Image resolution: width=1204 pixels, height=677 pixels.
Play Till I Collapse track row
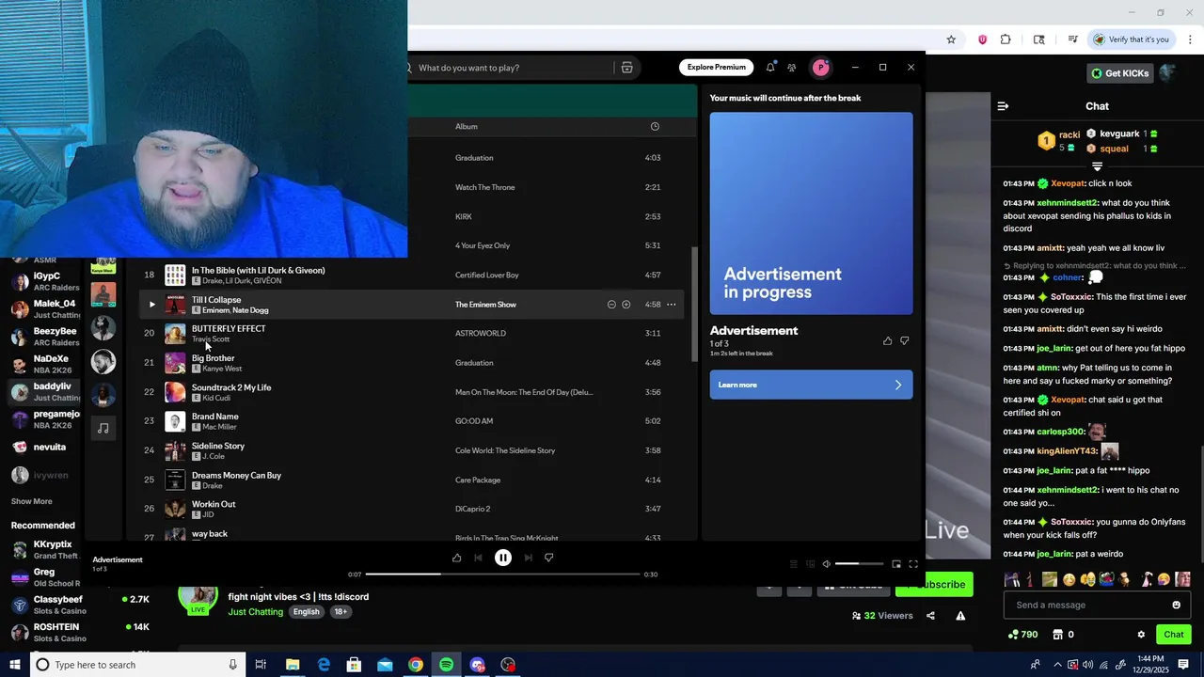pyautogui.click(x=152, y=305)
